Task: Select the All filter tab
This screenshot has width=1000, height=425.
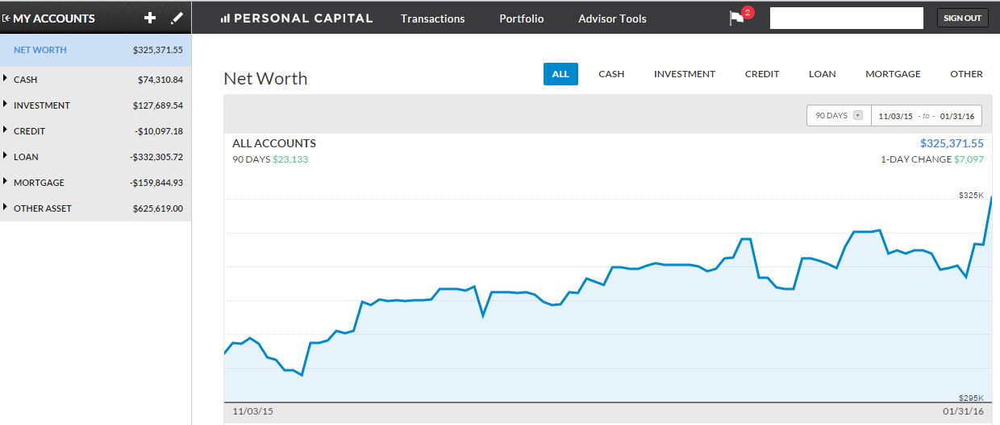Action: point(560,74)
